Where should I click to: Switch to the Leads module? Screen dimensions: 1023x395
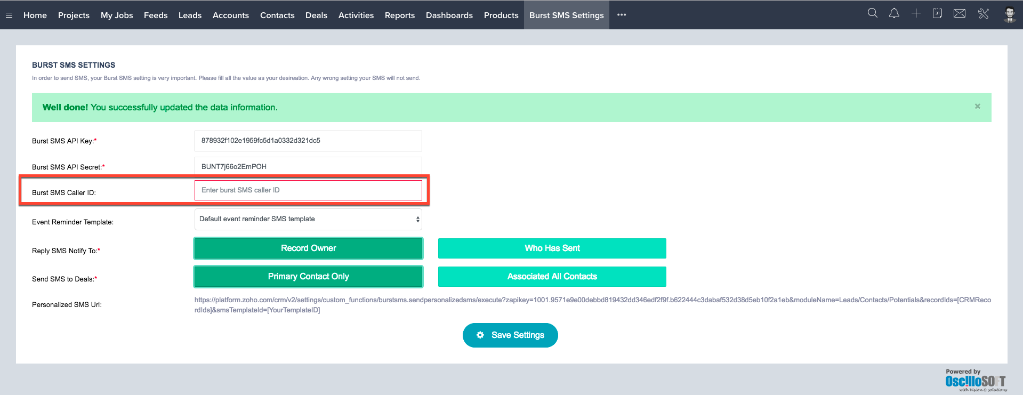[x=190, y=15]
